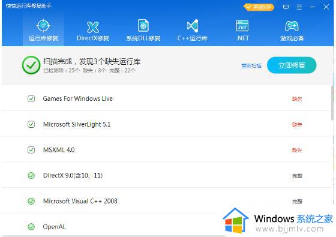Viewport: 336px width, 237px height.
Task: Close the 快快运行库修复助手 window
Action: (326, 7)
